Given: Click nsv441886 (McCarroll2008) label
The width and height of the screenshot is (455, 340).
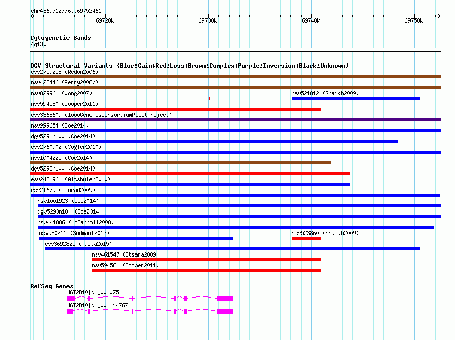Looking at the screenshot, I should click(x=76, y=222).
